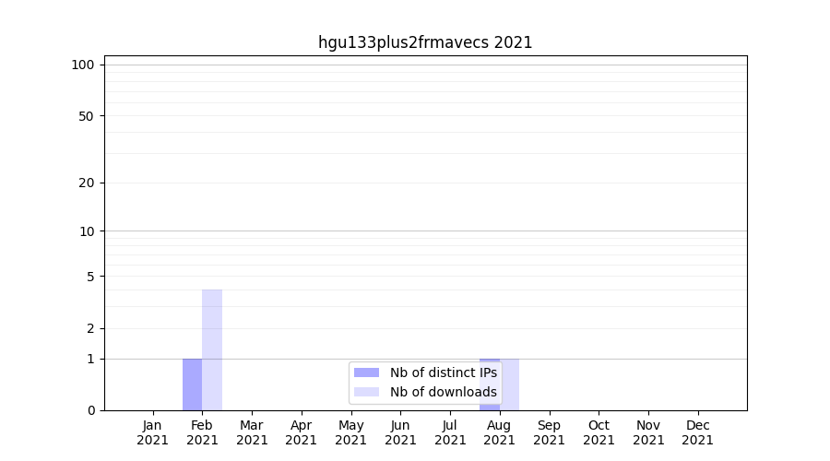Click the 5 y-axis tick label

click(x=90, y=277)
